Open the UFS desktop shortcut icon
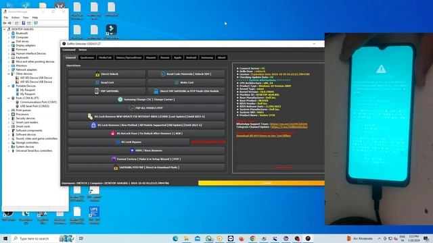The width and height of the screenshot is (433, 243). click(94, 212)
